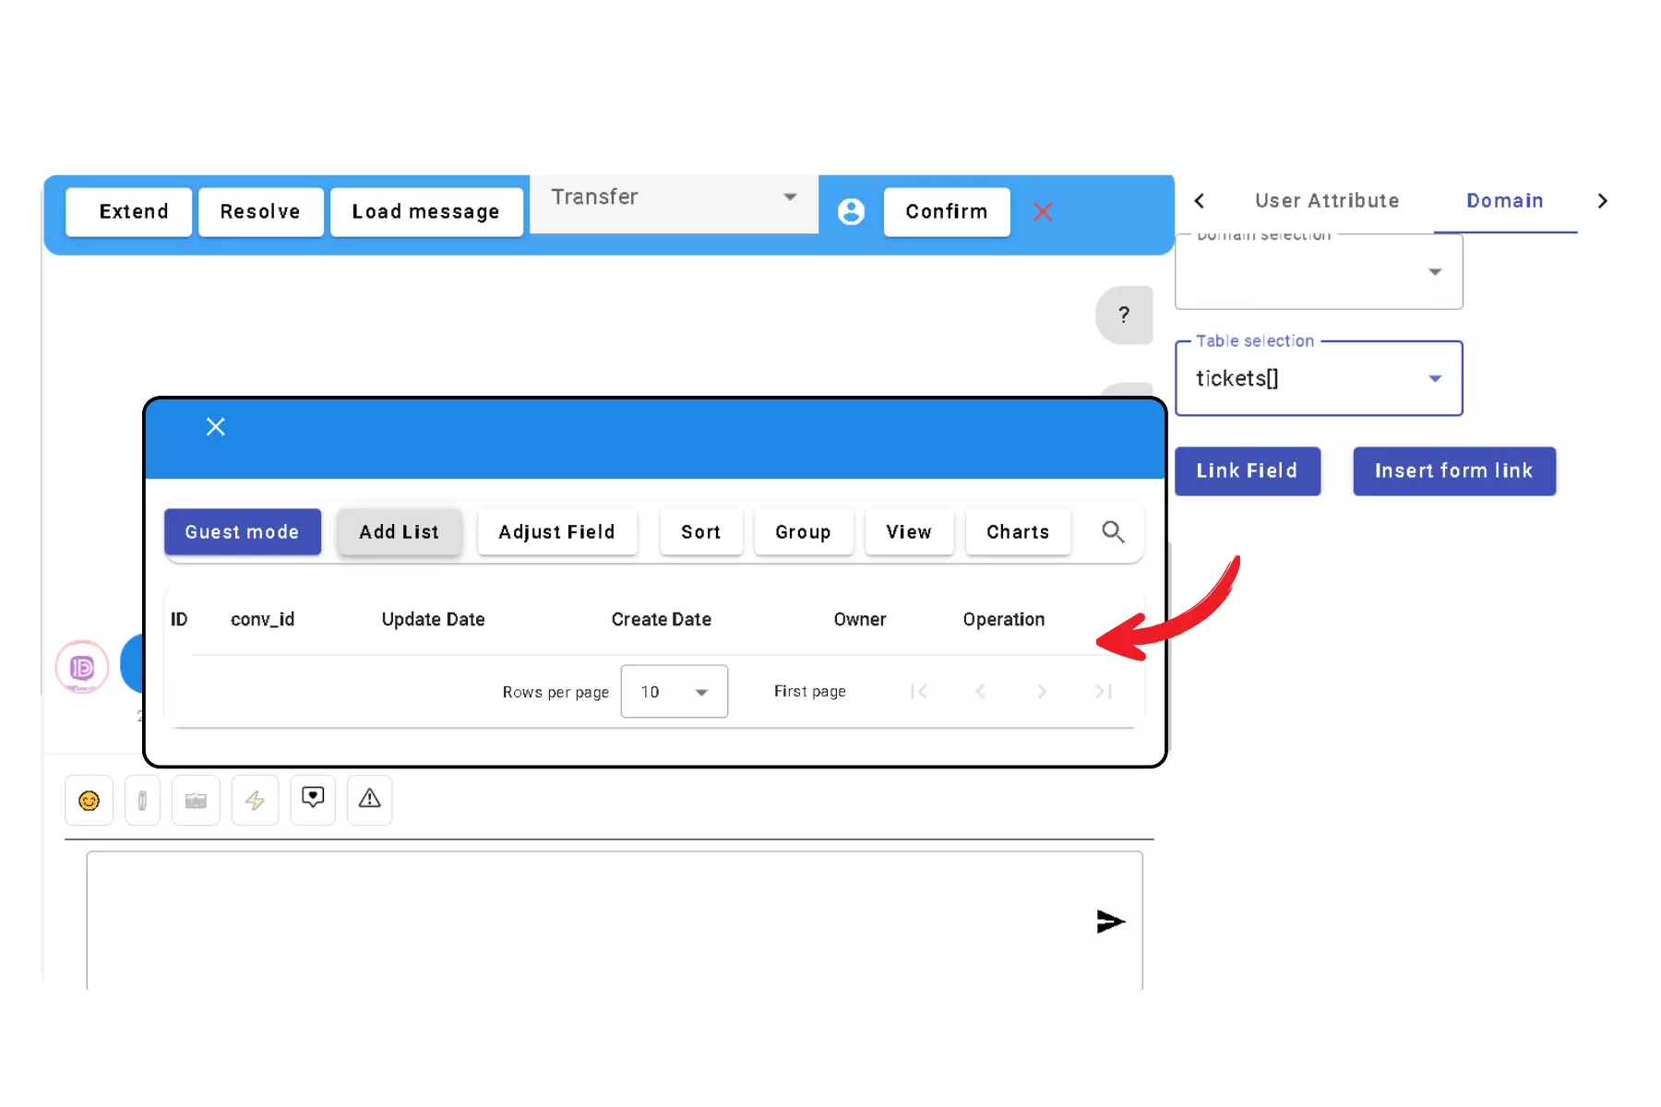Expand the Domain selection dropdown
Screen dimensions: 1661x1107
coord(1319,272)
